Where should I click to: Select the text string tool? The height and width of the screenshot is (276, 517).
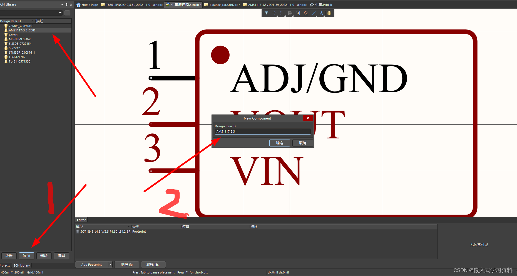(x=321, y=13)
